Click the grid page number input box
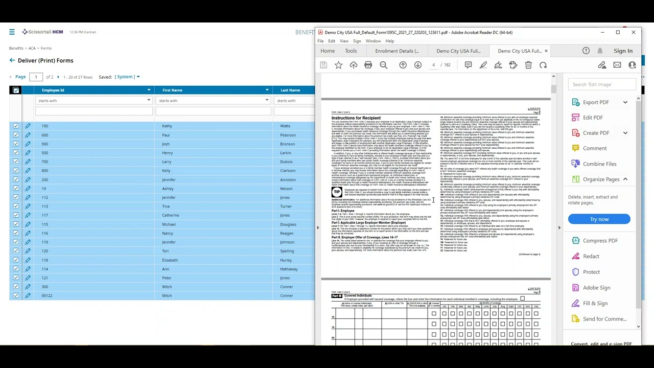The height and width of the screenshot is (368, 654). click(x=36, y=77)
